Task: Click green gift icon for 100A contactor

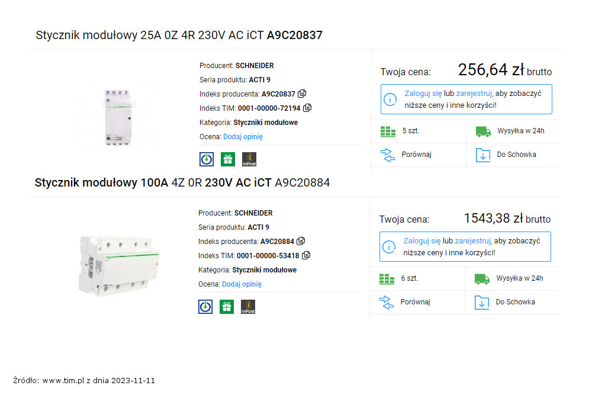Action: (227, 307)
